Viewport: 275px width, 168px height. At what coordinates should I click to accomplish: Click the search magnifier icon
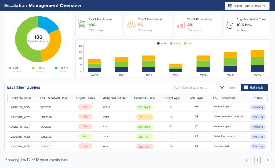click(177, 88)
